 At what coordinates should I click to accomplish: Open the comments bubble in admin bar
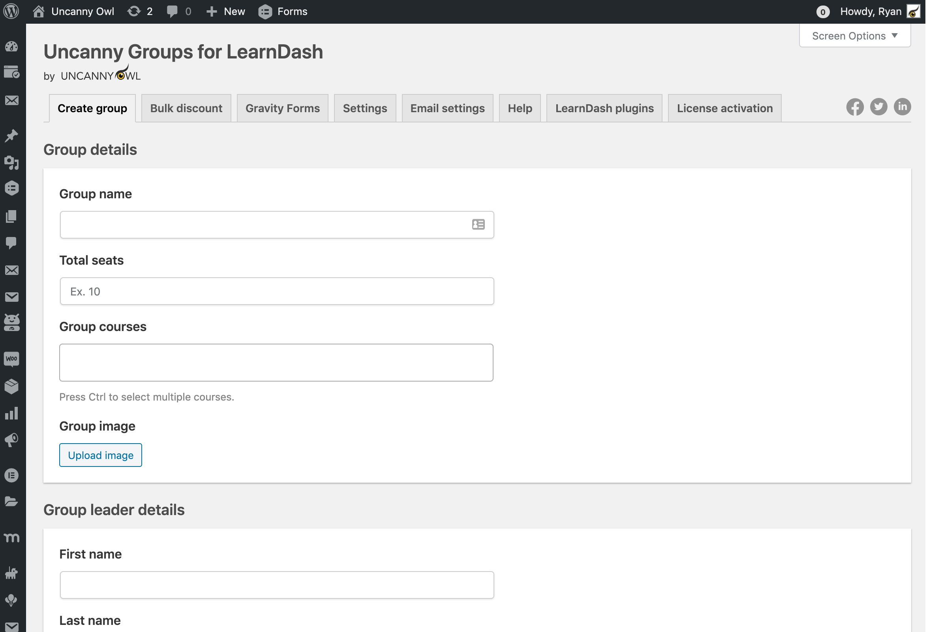(172, 11)
